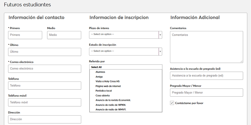Uncheck the Contáctame por favor checkbox
The height and width of the screenshot is (125, 251).
point(172,103)
